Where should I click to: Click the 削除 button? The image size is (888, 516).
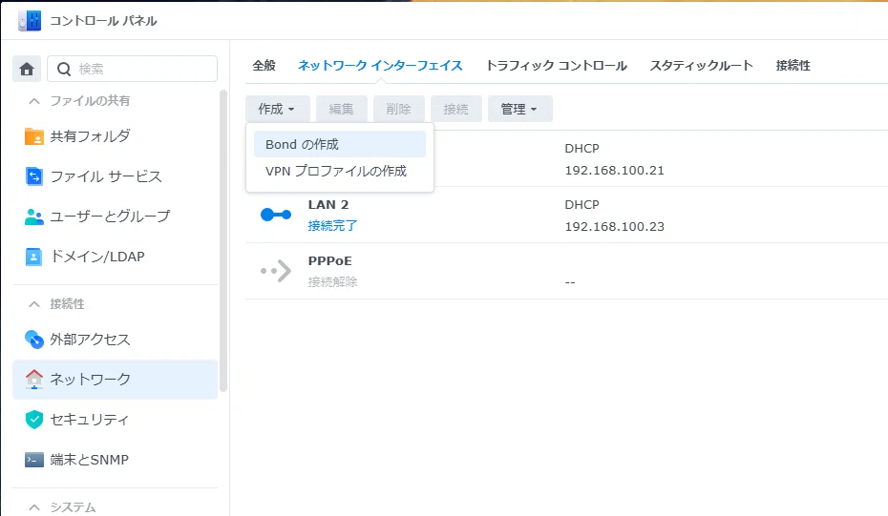[x=399, y=109]
